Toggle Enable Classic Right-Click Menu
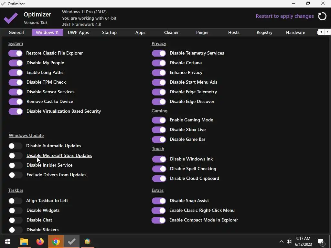This screenshot has height=248, width=331. pyautogui.click(x=158, y=211)
